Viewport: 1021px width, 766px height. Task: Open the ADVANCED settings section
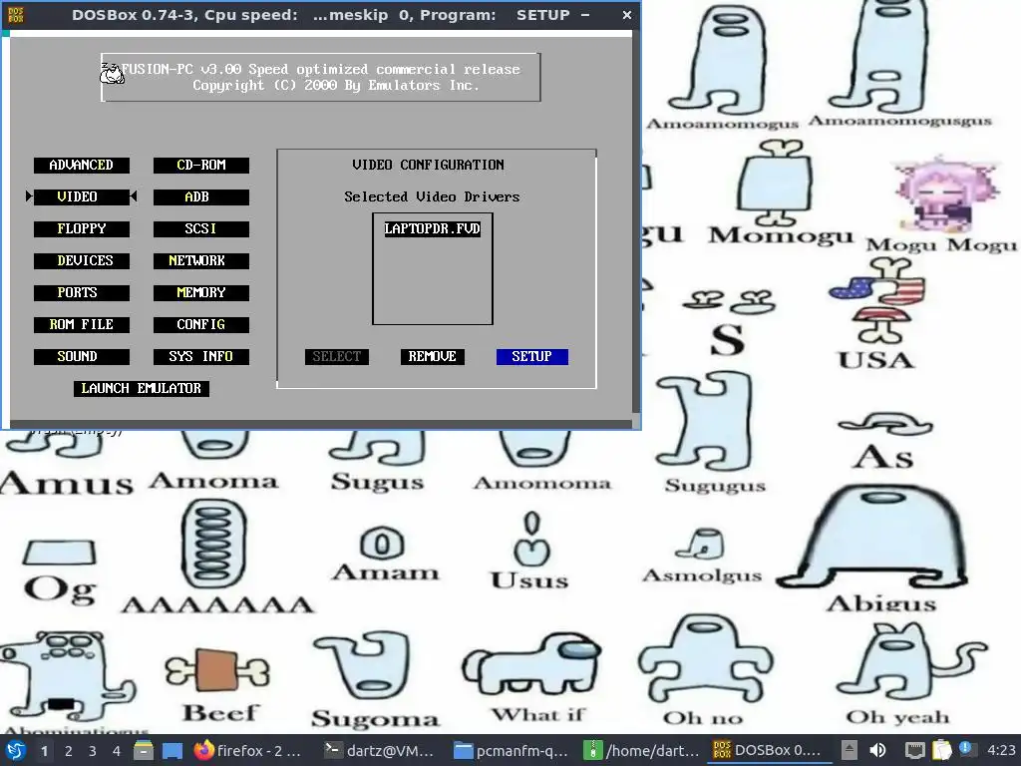[x=82, y=166]
